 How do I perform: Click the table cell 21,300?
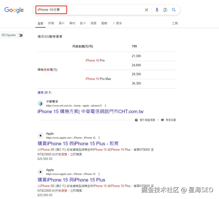[x=136, y=56]
